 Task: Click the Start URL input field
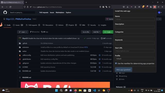coord(135,51)
